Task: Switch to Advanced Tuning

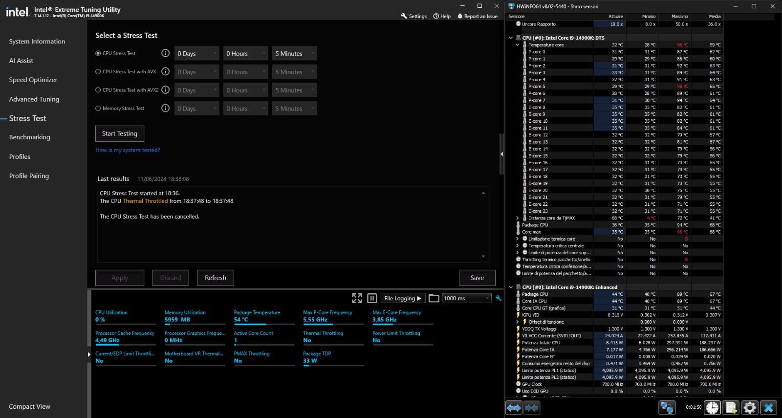Action: click(34, 99)
